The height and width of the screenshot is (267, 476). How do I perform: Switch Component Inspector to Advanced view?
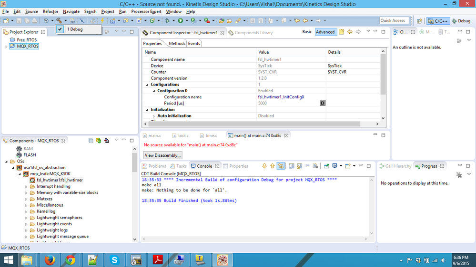325,32
